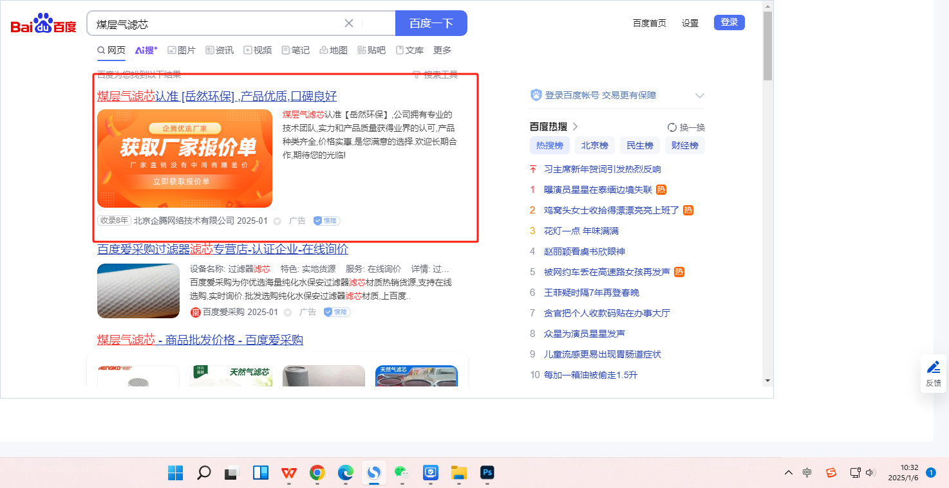Viewport: 949px width, 488px height.
Task: Open the 百度爱采购过滤器滤芯专营店 result title
Action: click(223, 249)
